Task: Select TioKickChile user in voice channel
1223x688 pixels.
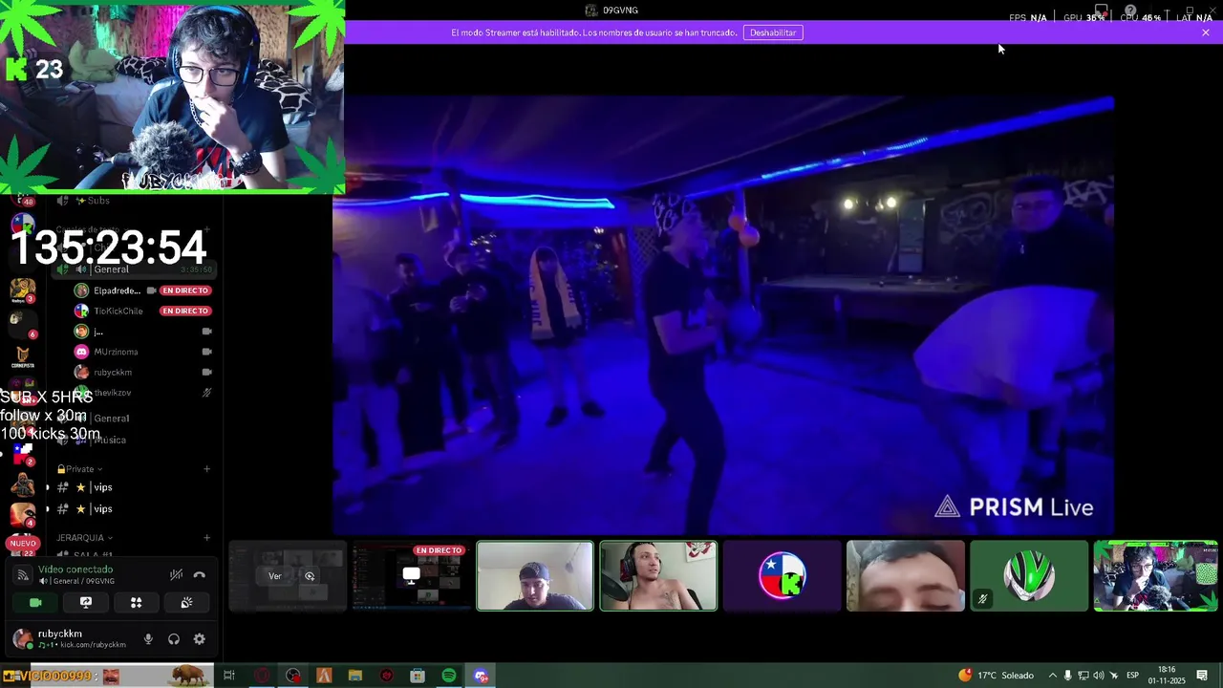Action: coord(118,311)
